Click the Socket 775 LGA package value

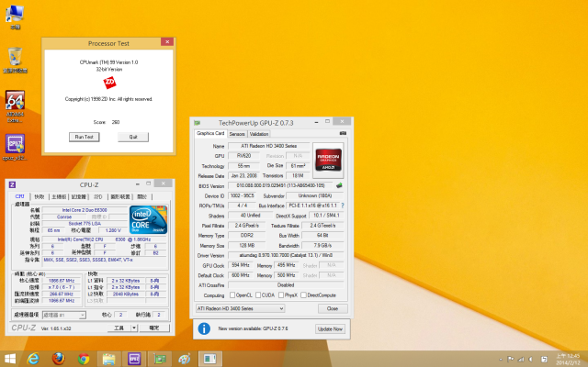tap(85, 224)
